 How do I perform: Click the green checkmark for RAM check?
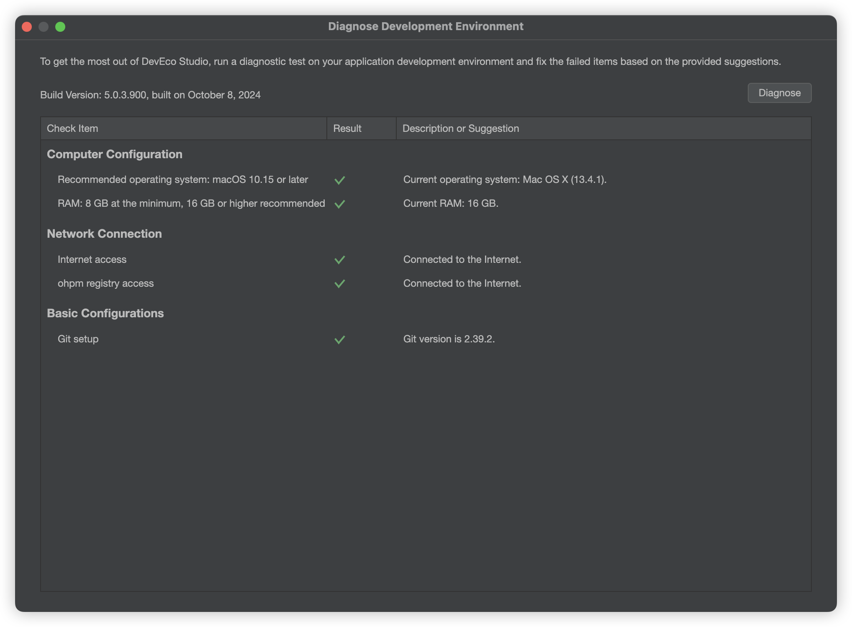coord(340,204)
